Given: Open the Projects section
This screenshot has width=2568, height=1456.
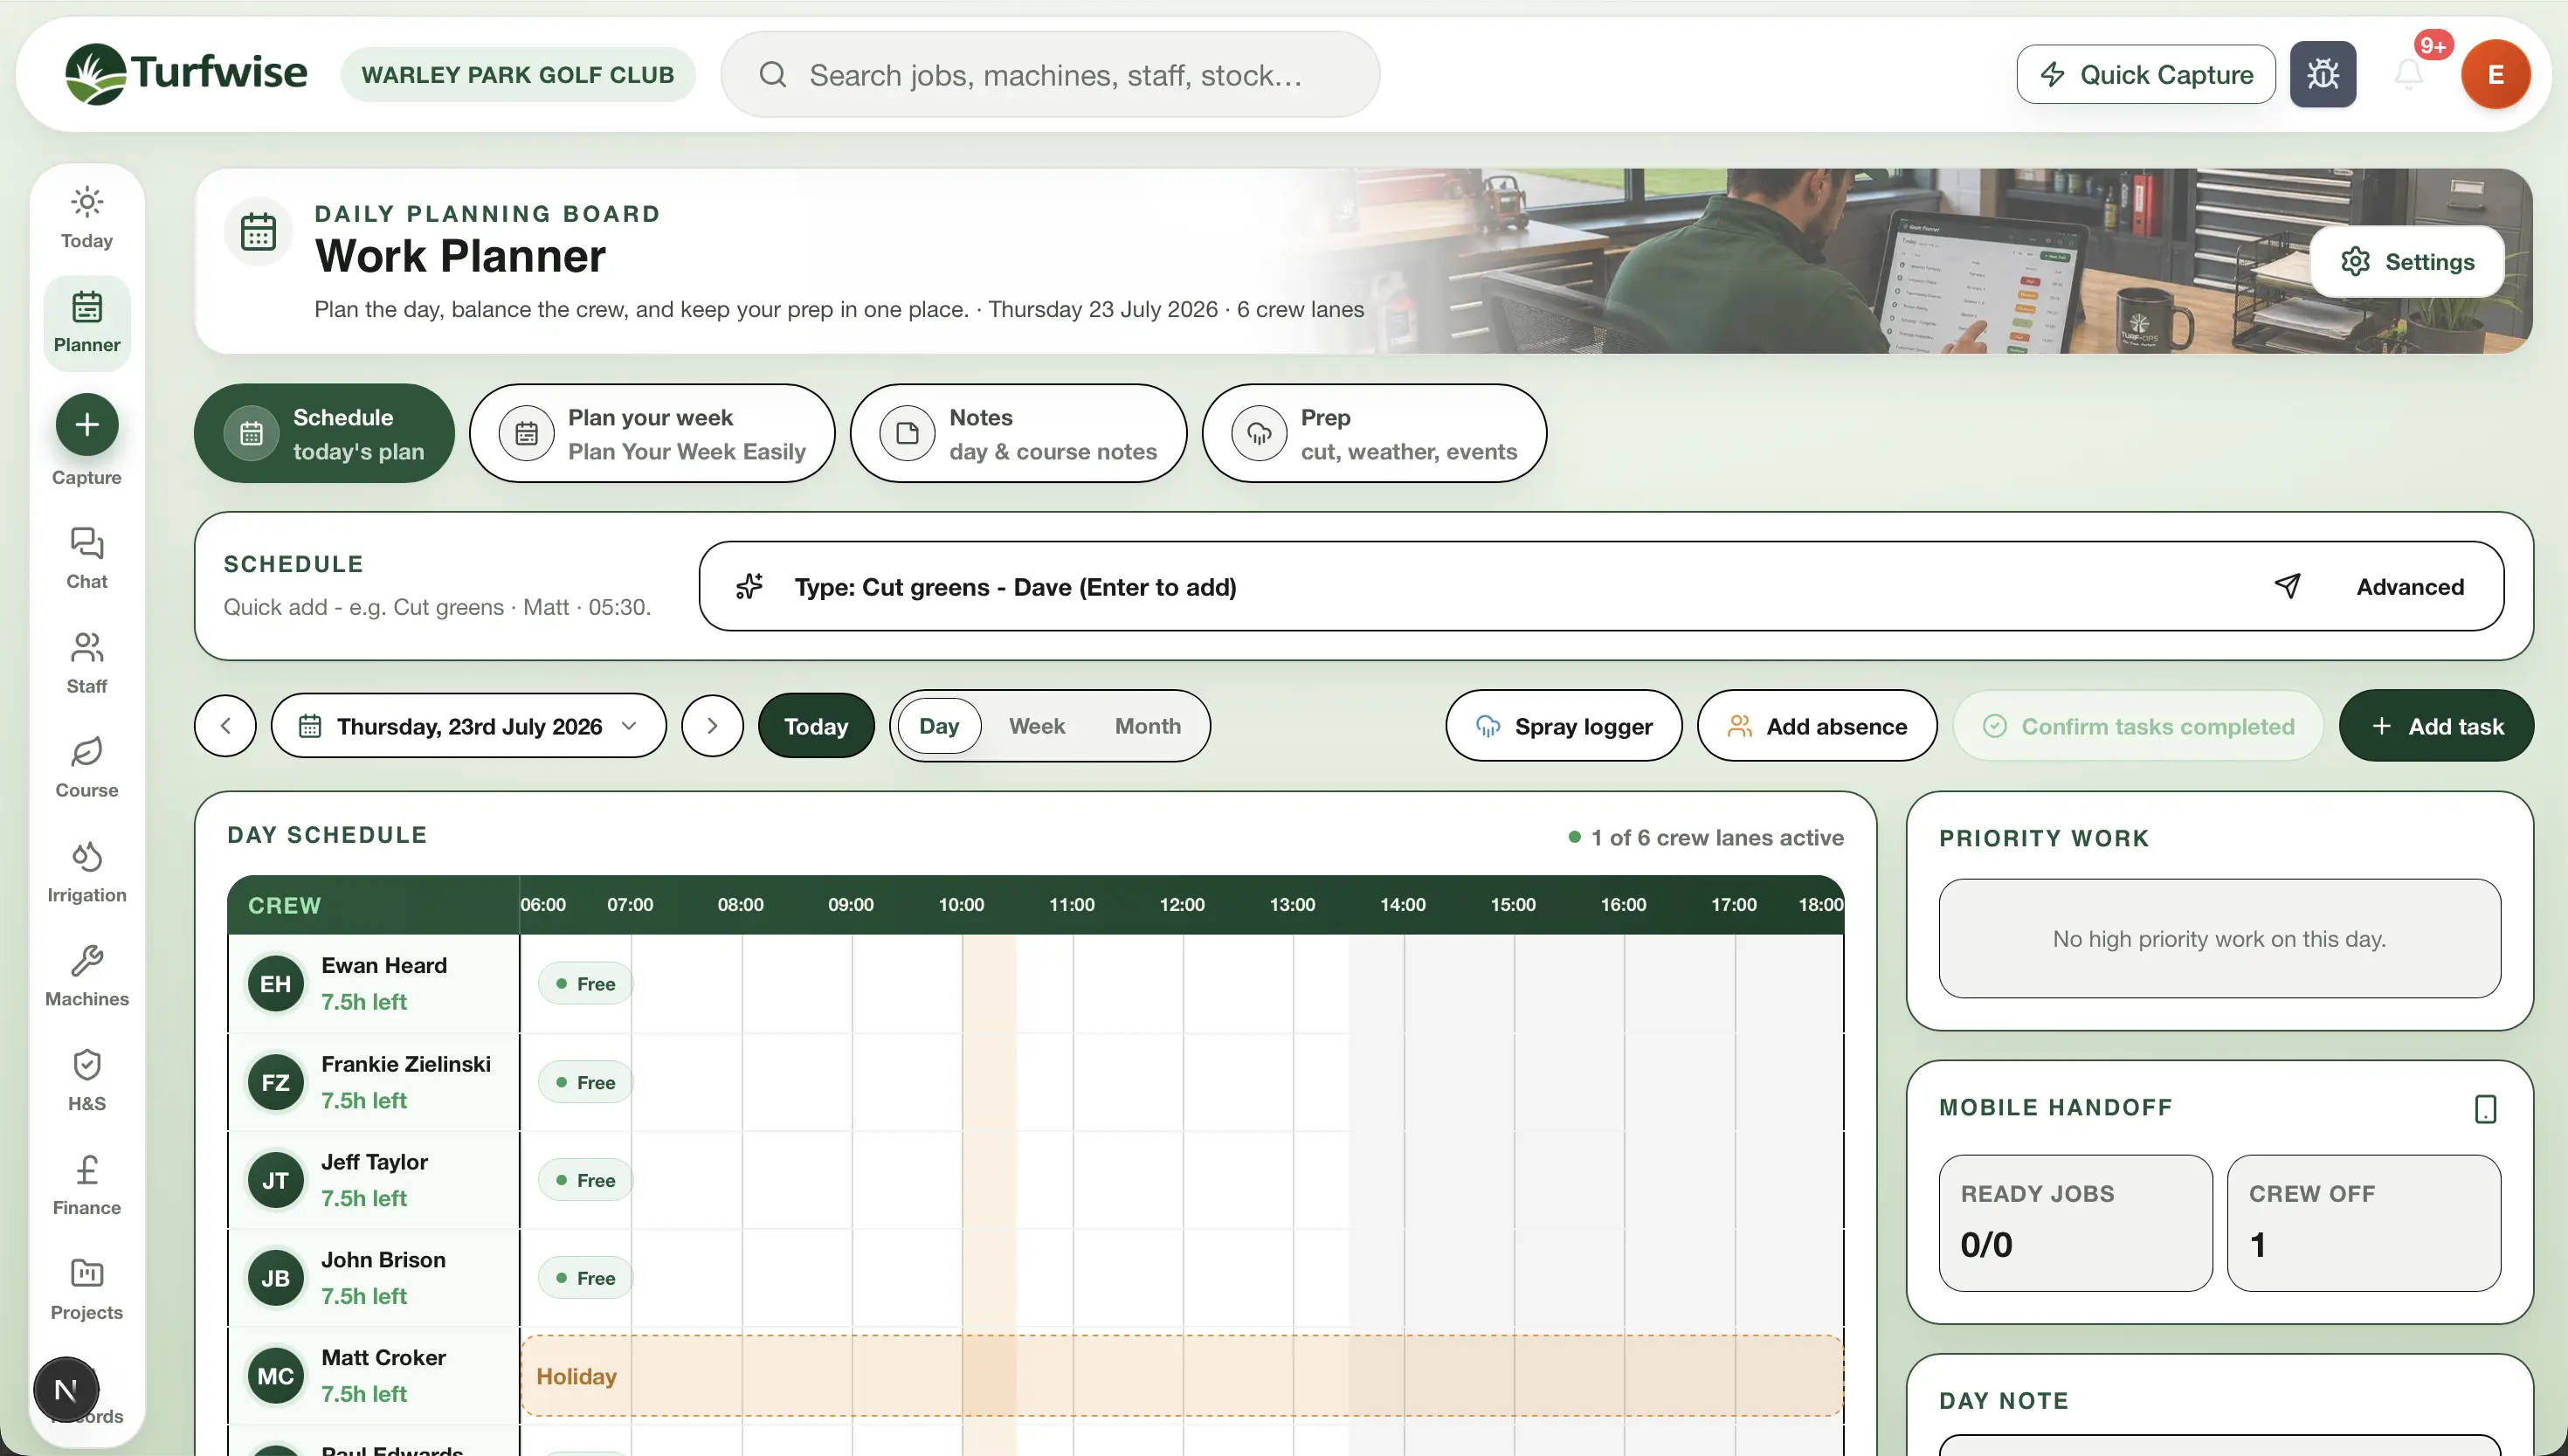Looking at the screenshot, I should pos(87,1290).
